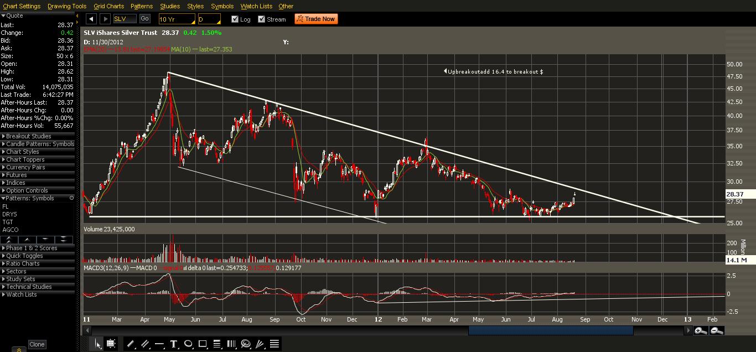Expand Indices section
756x352 pixels.
click(x=37, y=183)
